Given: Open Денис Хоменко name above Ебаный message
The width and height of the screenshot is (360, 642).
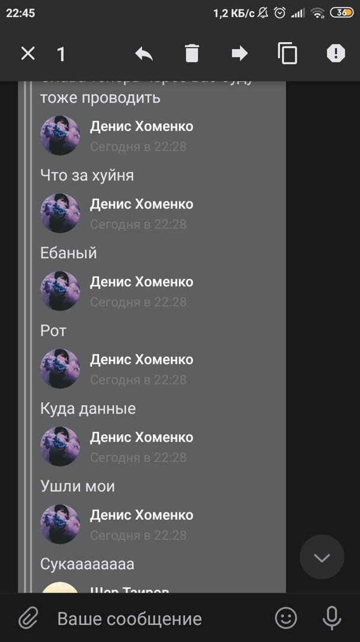Looking at the screenshot, I should click(141, 204).
